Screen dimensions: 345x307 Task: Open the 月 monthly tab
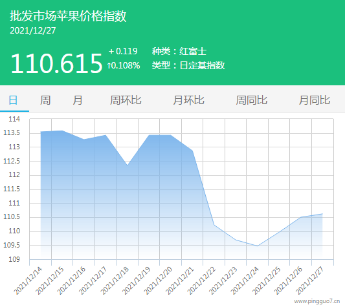(x=78, y=100)
